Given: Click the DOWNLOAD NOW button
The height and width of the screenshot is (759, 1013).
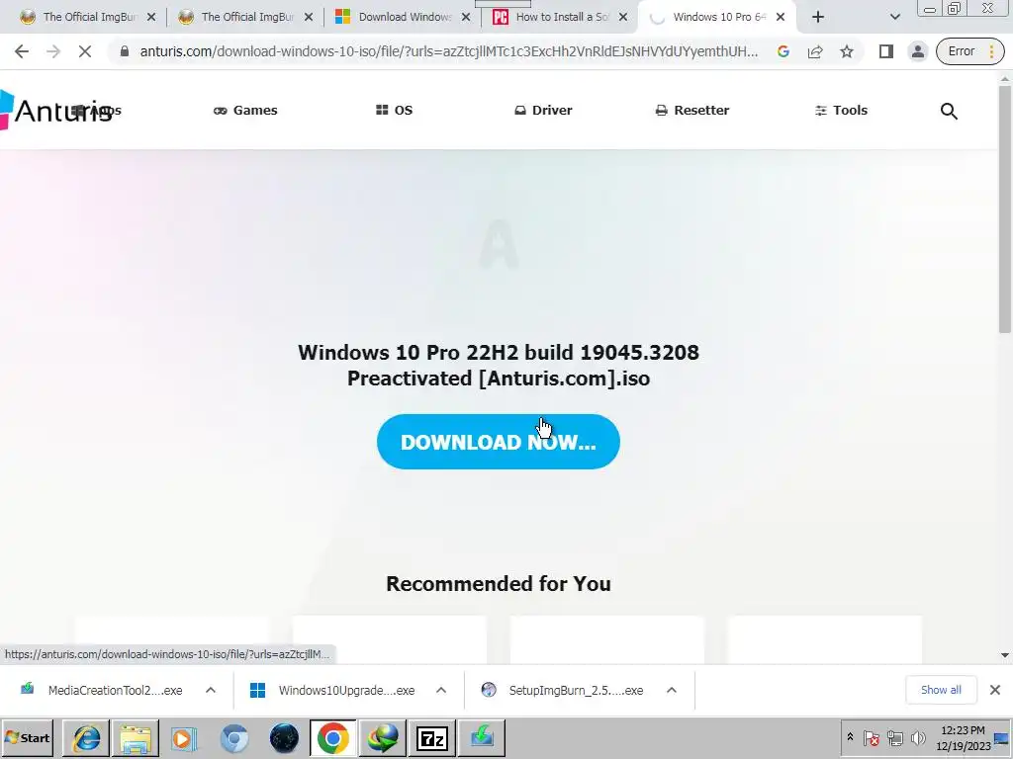Looking at the screenshot, I should (499, 442).
